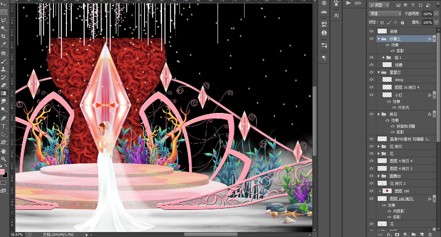Open the 不透明度 opacity slider arrow

point(436,14)
